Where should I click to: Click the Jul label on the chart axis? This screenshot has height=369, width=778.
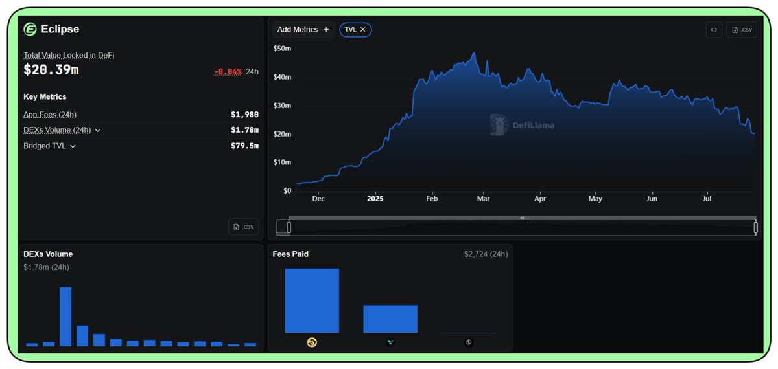coord(707,199)
